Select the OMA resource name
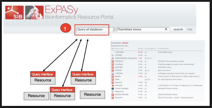Screen dimensions: 212x108 coord(117,79)
